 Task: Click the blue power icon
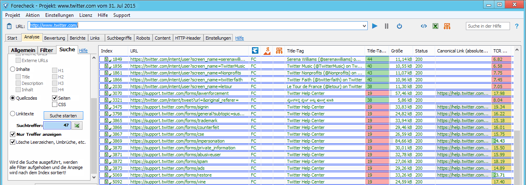click(399, 26)
